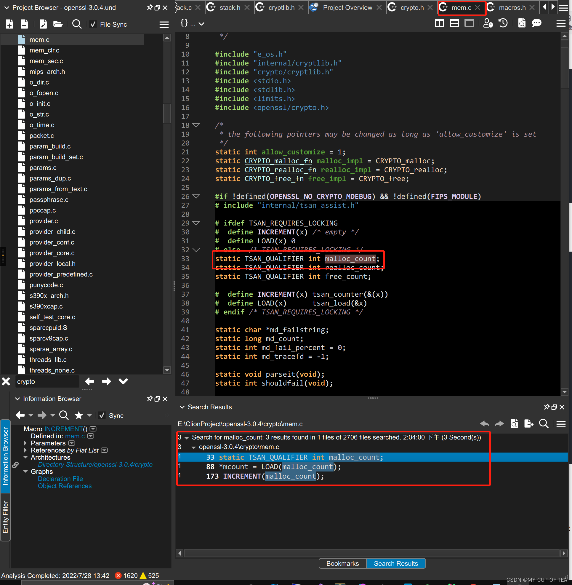Open the Declaration File graph link
This screenshot has height=585, width=572.
60,479
